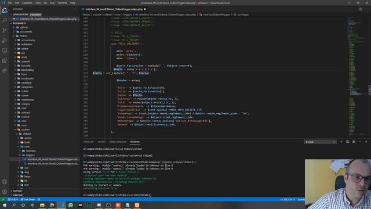Click the line and column status indicator
Screen dimensions: 371x209
tap(288, 200)
